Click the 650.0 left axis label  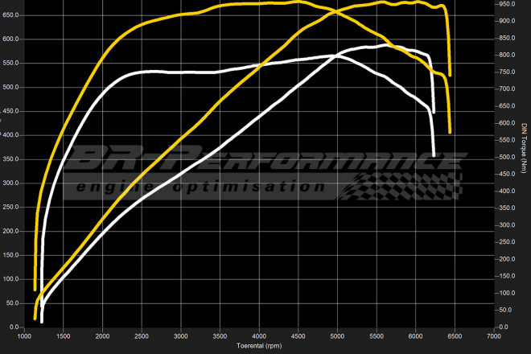[x=10, y=14]
